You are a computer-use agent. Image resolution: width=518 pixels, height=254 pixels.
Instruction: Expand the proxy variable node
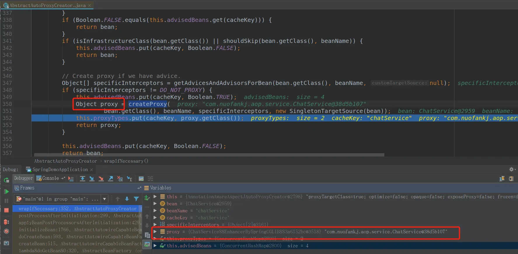click(x=155, y=232)
